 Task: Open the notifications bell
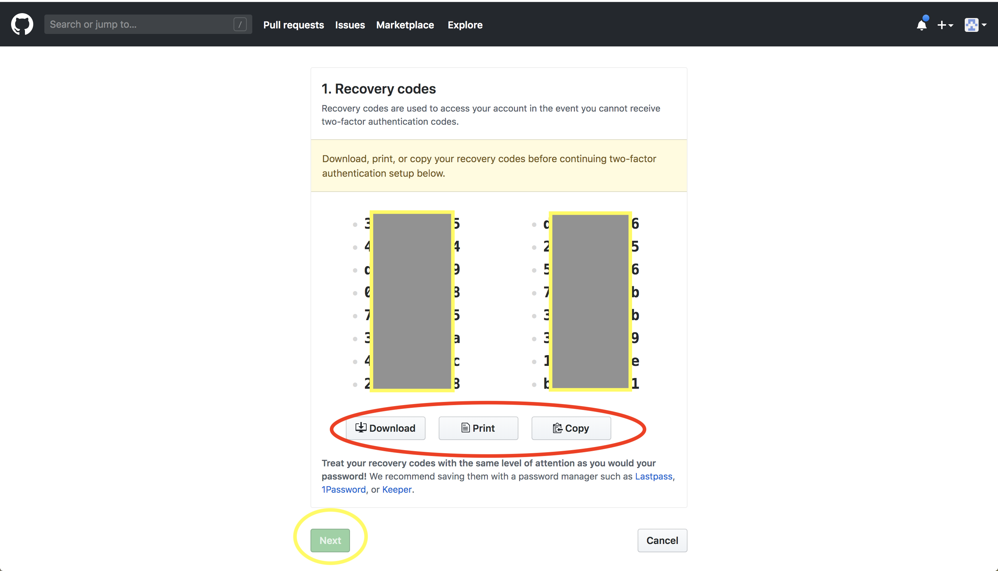921,26
